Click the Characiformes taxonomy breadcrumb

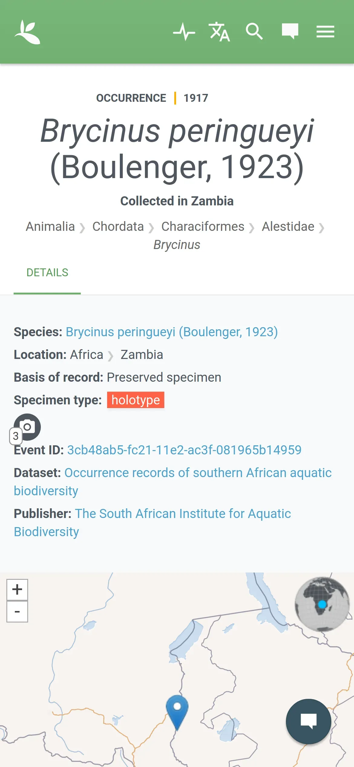pos(203,227)
